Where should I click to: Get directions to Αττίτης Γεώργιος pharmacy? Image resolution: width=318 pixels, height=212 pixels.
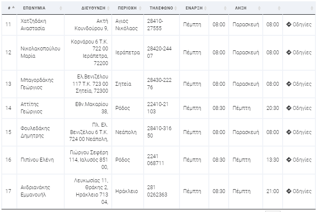click(x=299, y=108)
